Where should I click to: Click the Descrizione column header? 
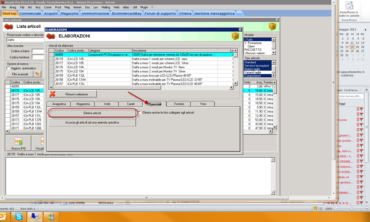(x=174, y=51)
